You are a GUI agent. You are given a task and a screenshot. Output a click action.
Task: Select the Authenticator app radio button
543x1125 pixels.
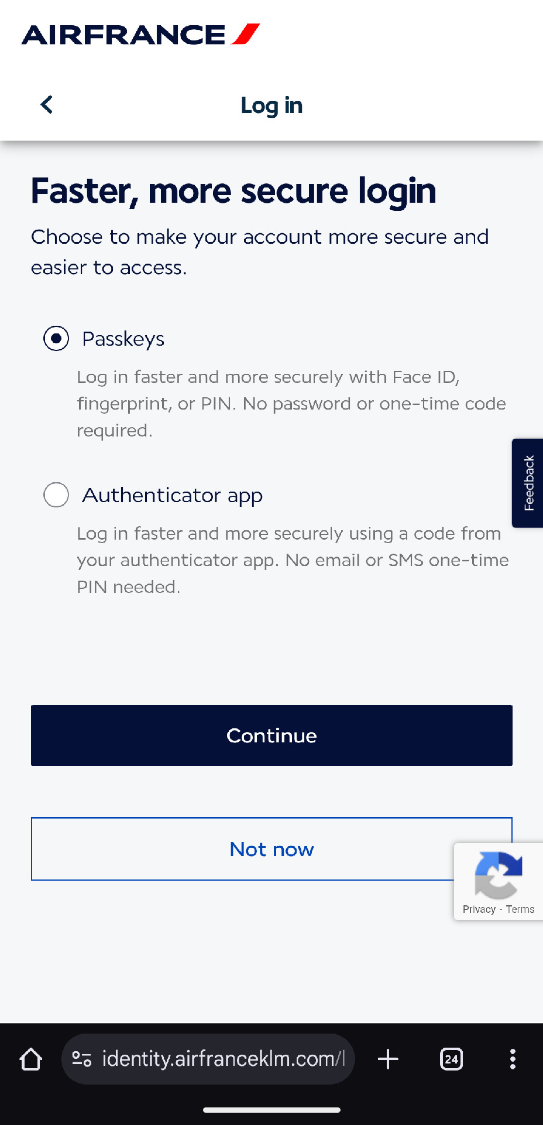point(56,495)
